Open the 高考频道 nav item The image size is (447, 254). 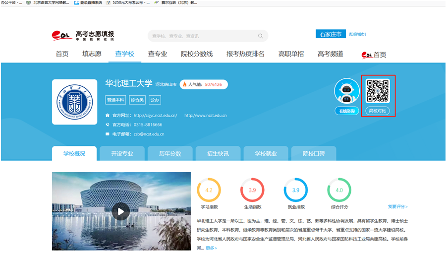331,54
